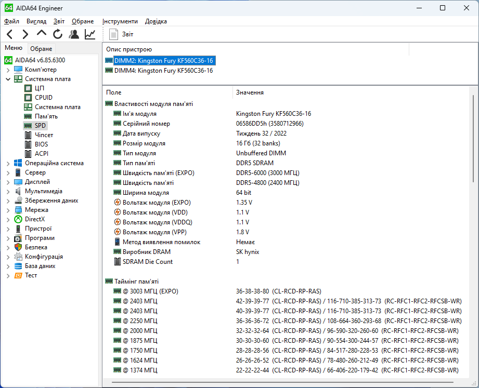Click the Мережа network icon
479x388 pixels.
[18, 210]
